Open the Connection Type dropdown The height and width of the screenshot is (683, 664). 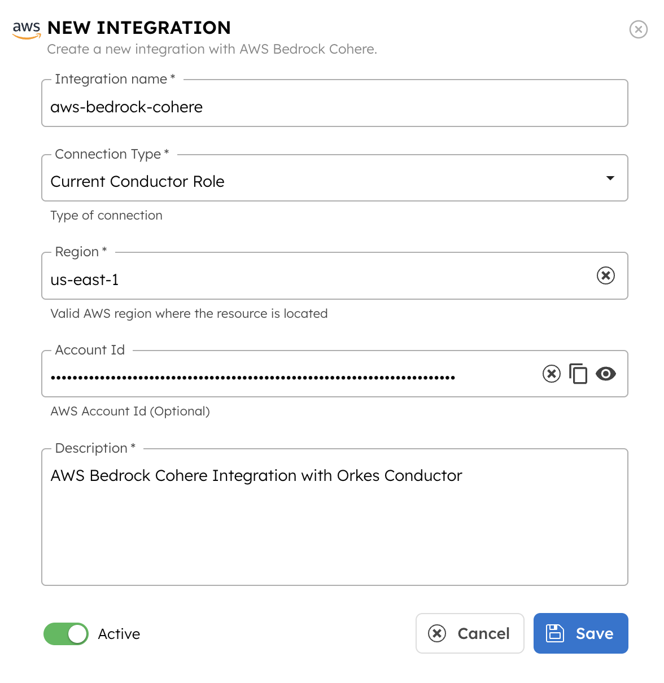click(x=334, y=178)
